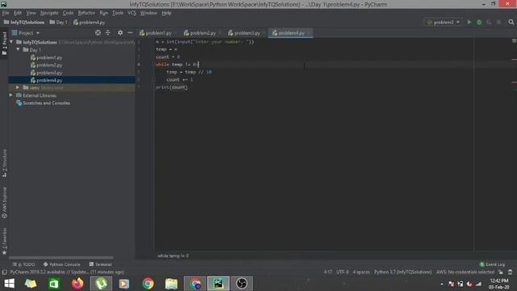
Task: Open OBS Studio from the taskbar
Action: pos(242,284)
